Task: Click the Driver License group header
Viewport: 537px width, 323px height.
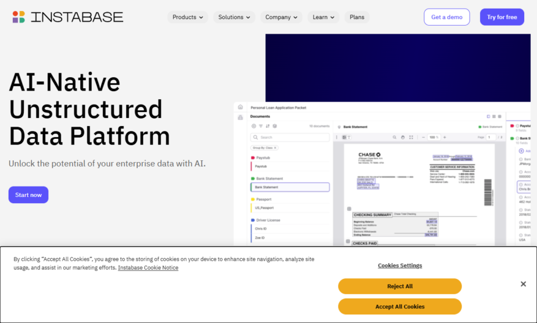Action: tap(266, 220)
